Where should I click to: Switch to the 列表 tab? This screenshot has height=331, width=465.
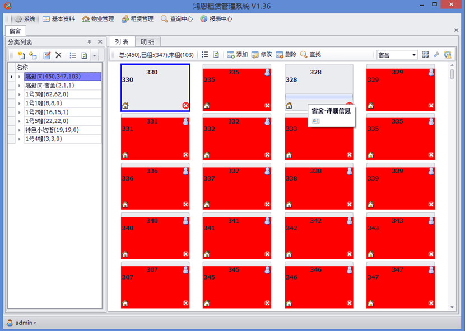122,42
